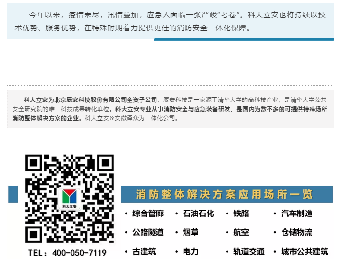340x270 pixels.
Task: Choose the 烟草 item
Action: pos(190,232)
